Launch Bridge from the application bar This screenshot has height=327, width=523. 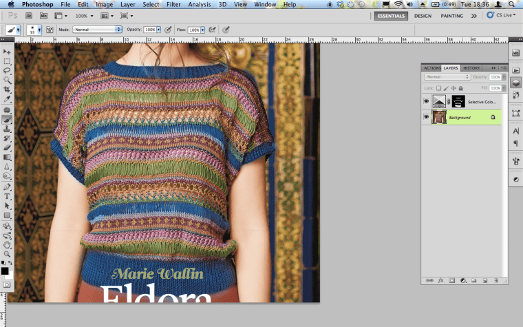pos(28,15)
